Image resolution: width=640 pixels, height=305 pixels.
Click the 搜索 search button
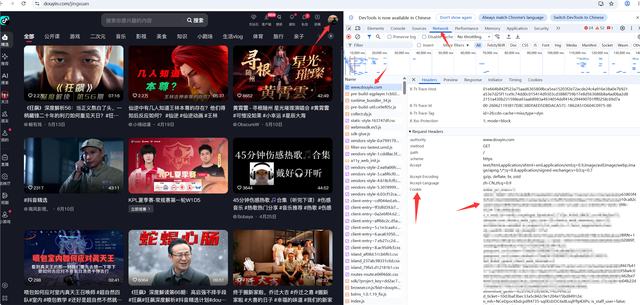(x=195, y=20)
